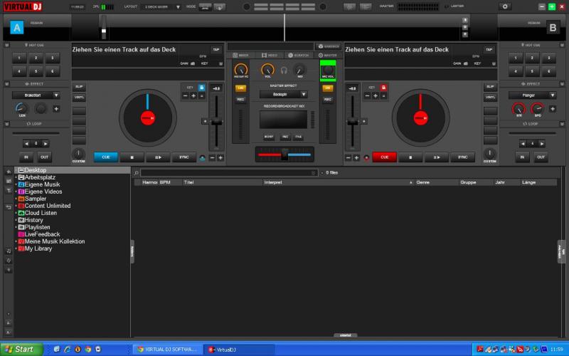Select Eigene Musik in the folder tree
The image size is (569, 356).
43,184
